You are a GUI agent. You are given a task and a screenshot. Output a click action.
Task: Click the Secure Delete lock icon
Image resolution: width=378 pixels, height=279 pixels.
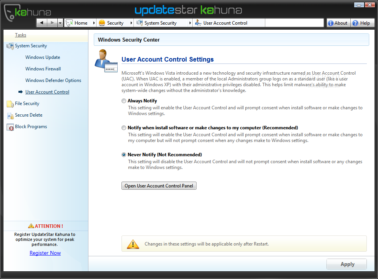click(10, 116)
